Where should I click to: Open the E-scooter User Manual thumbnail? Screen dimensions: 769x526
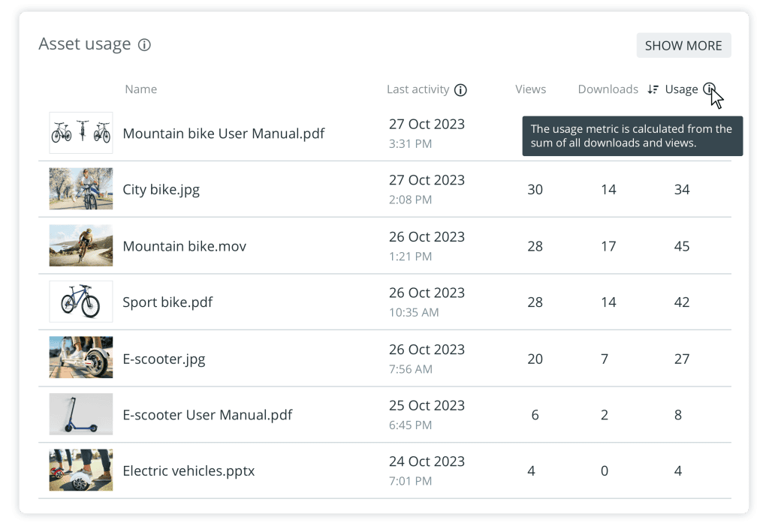80,414
